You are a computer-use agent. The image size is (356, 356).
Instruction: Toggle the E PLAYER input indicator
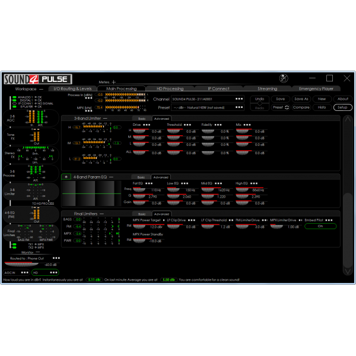pos(14,107)
